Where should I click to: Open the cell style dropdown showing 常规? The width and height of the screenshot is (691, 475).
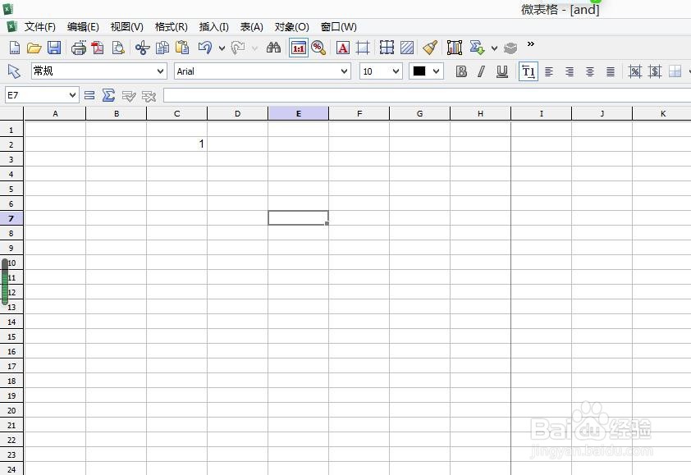point(99,71)
